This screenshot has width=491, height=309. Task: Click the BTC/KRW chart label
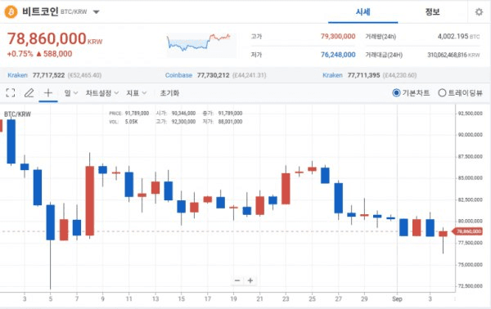17,114
